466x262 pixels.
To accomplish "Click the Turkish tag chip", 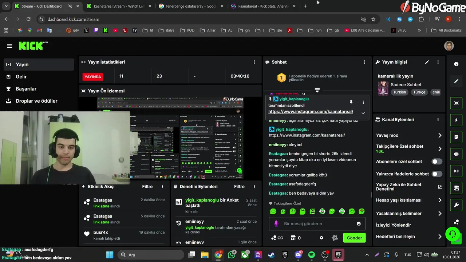I will click(x=399, y=92).
